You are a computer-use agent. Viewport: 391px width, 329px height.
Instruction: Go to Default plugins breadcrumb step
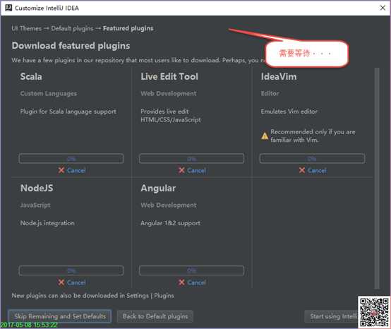(72, 28)
